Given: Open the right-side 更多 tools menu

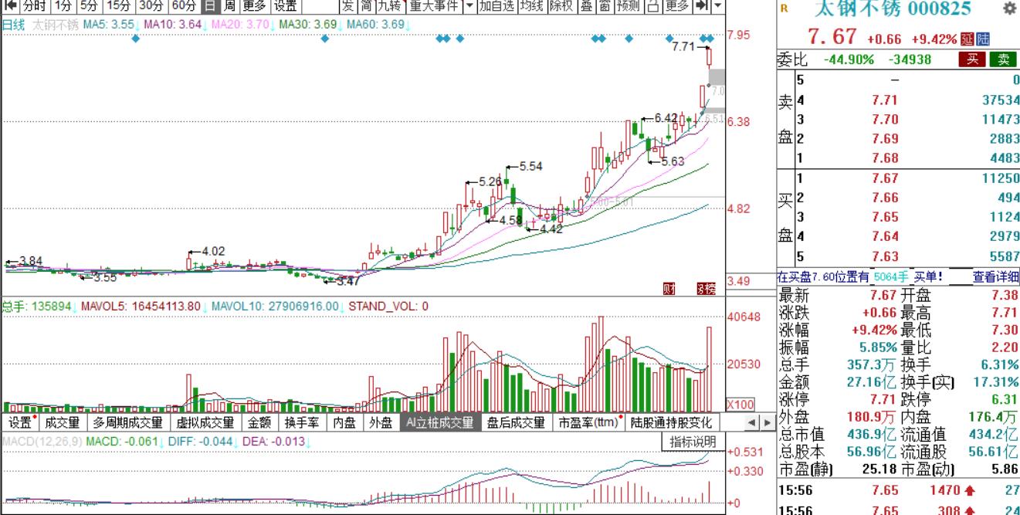Looking at the screenshot, I should [677, 6].
